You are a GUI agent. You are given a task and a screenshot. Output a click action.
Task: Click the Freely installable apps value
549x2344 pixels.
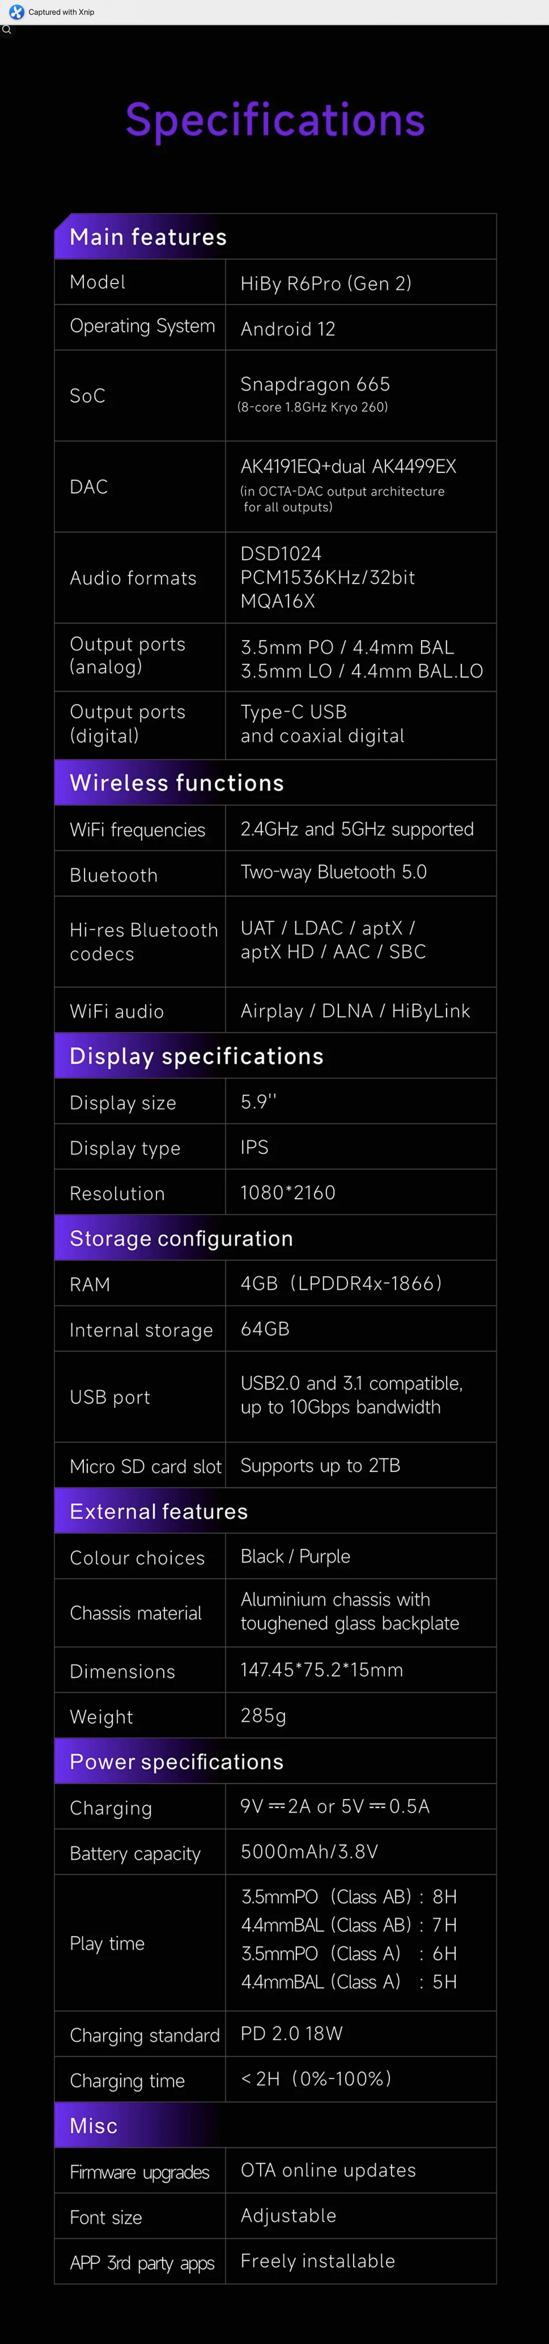[317, 2261]
